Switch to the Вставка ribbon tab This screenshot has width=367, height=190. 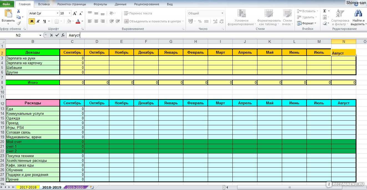click(44, 4)
